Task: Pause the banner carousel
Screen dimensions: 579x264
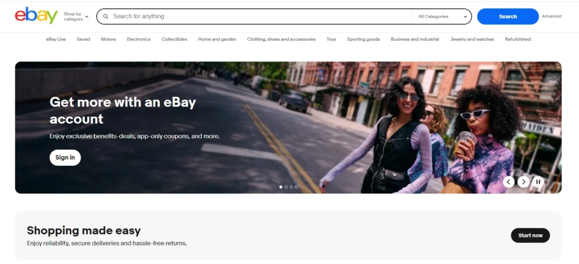Action: (x=538, y=182)
